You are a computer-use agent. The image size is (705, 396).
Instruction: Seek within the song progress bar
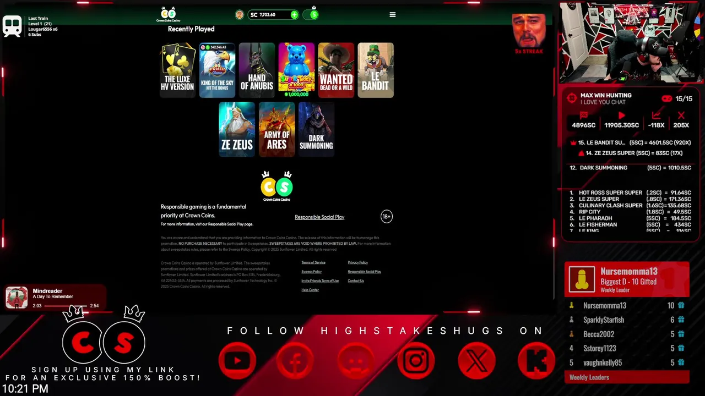pos(66,306)
